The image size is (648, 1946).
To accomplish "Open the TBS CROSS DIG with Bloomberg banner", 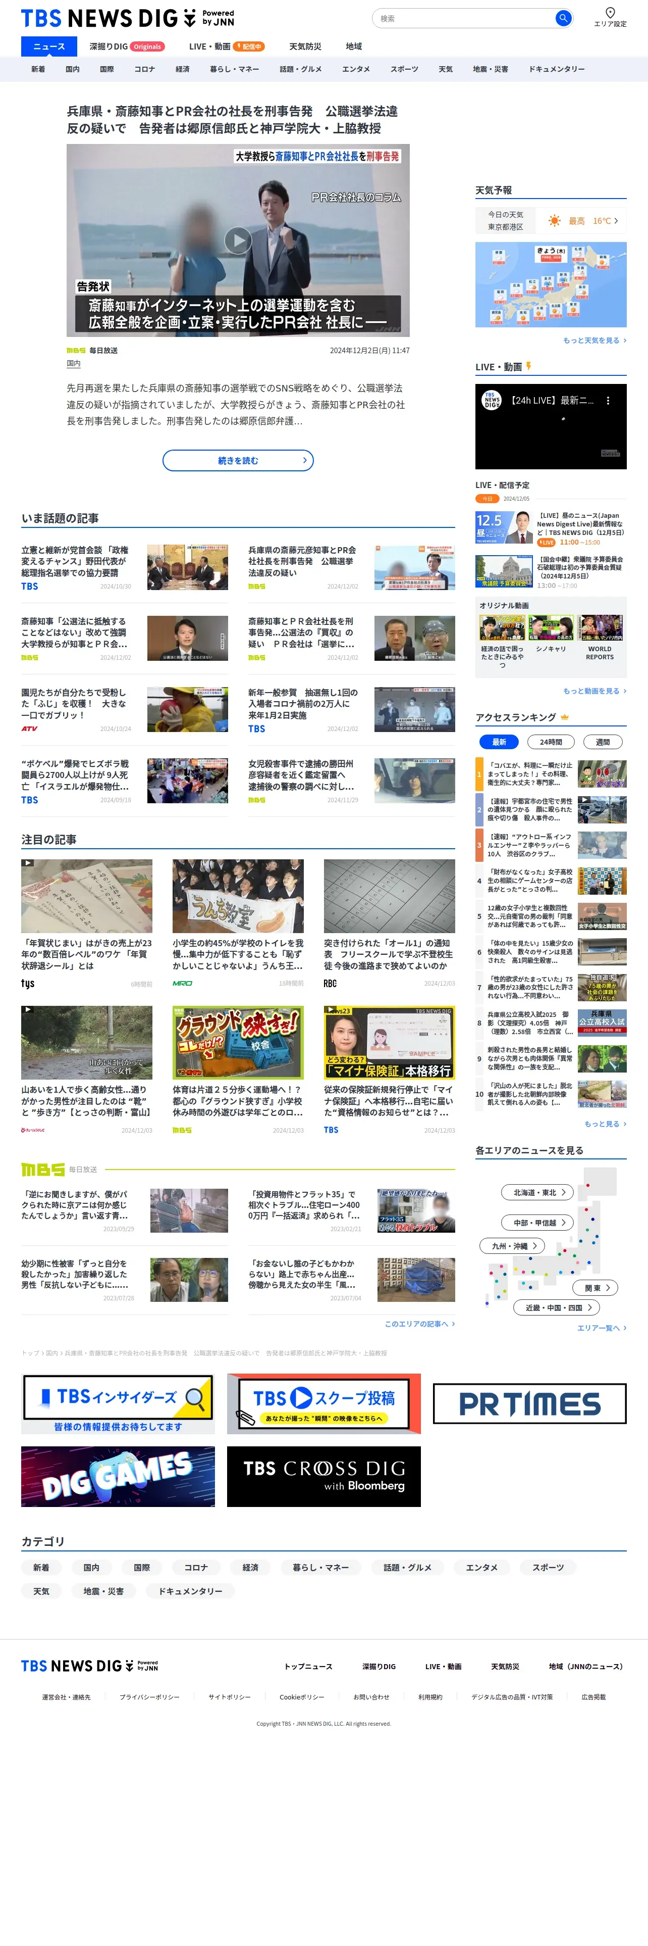I will click(323, 1476).
